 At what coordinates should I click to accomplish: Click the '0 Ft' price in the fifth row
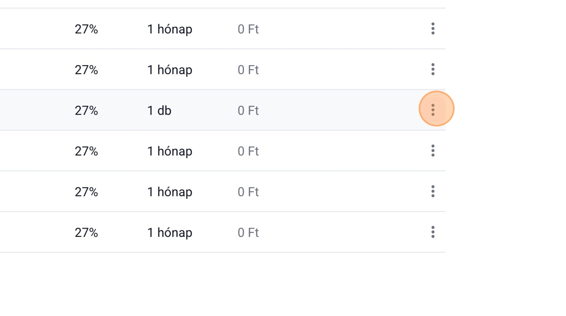[x=248, y=192]
